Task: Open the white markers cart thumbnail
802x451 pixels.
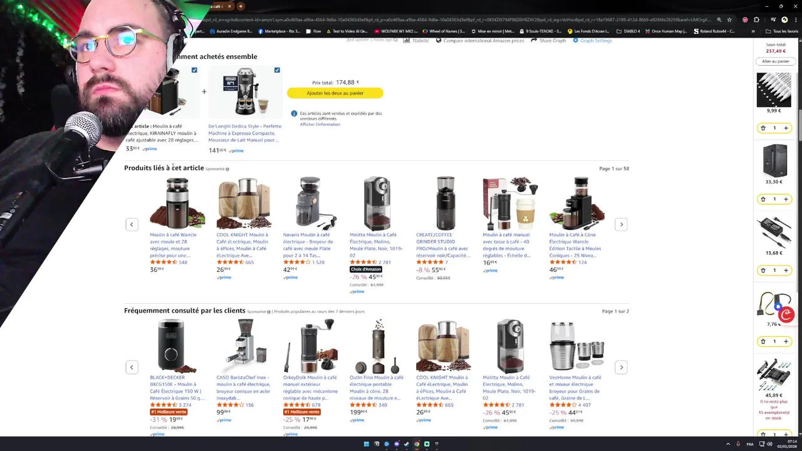Action: coord(774,89)
